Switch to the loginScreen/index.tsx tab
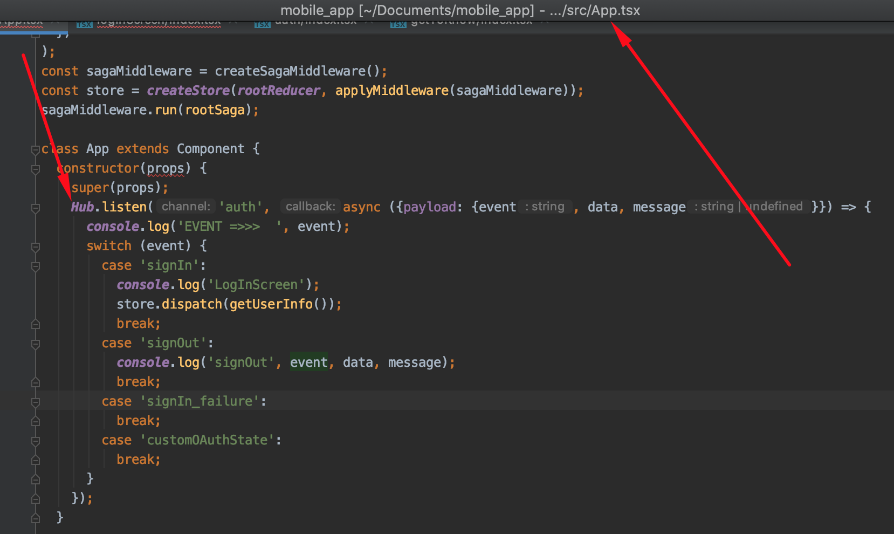The height and width of the screenshot is (534, 894). tap(159, 23)
